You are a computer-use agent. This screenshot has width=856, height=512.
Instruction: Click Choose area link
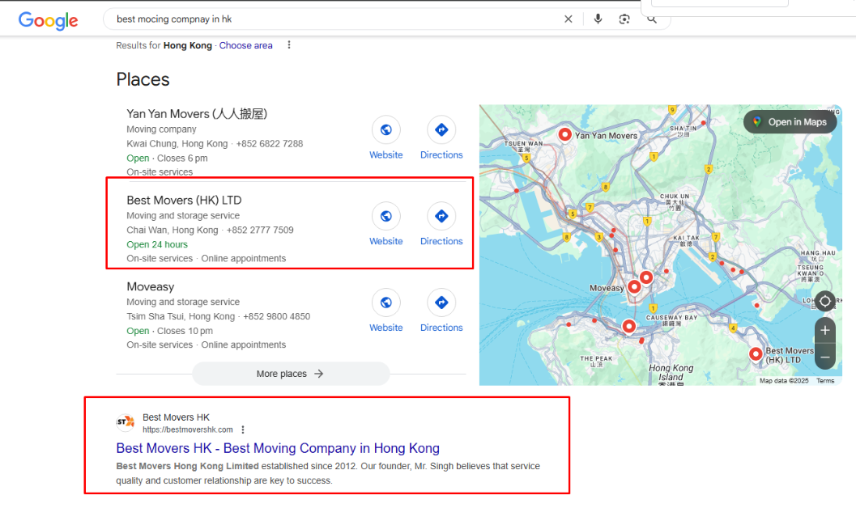pos(245,45)
